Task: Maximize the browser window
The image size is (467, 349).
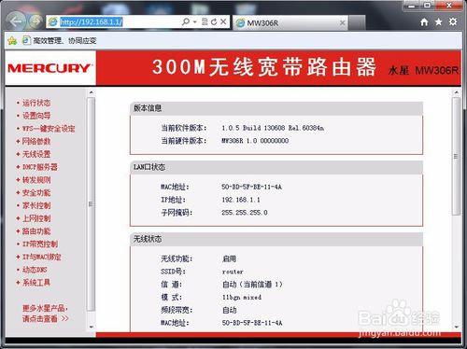Action: (428, 6)
